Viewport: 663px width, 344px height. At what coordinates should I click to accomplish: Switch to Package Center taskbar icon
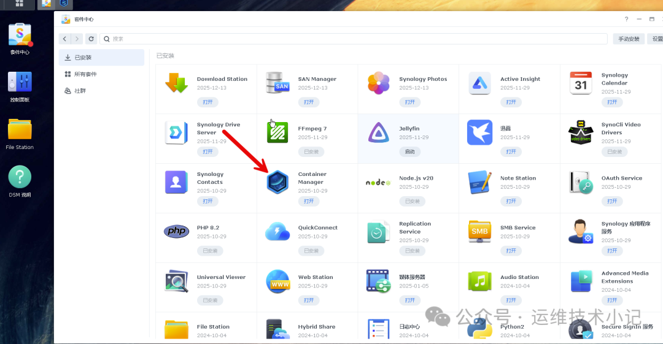[46, 4]
